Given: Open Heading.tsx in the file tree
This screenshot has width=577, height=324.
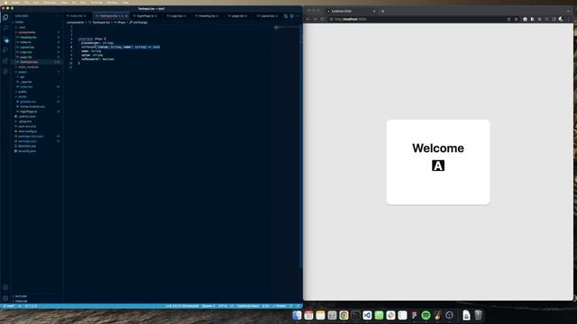Looking at the screenshot, I should pos(28,37).
